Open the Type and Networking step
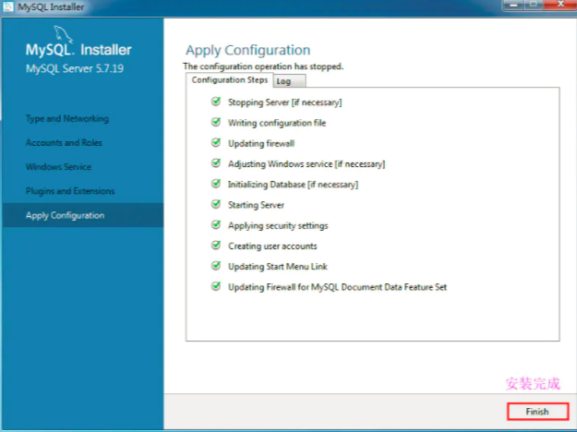Image resolution: width=577 pixels, height=432 pixels. [x=67, y=119]
